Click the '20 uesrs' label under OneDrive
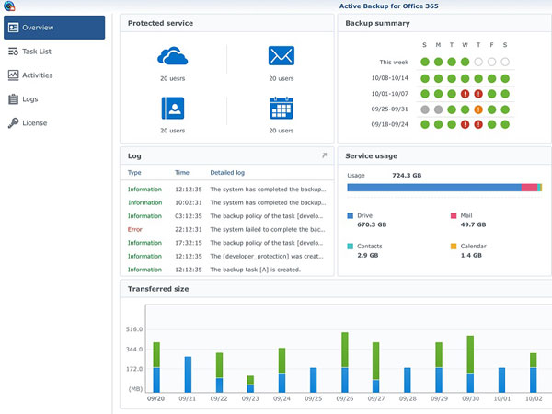552x414 pixels. click(x=173, y=78)
